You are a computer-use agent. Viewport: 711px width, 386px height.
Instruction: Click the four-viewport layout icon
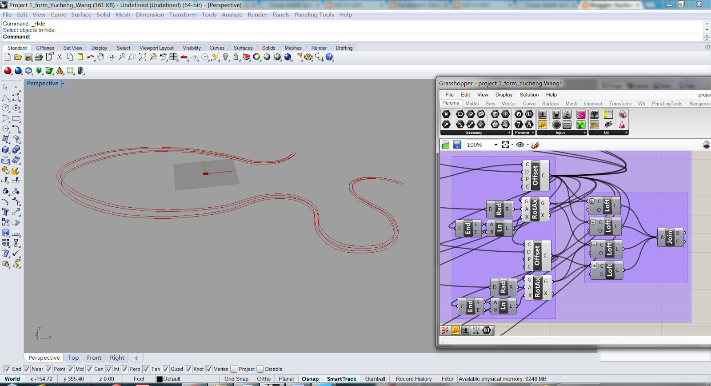(x=173, y=57)
